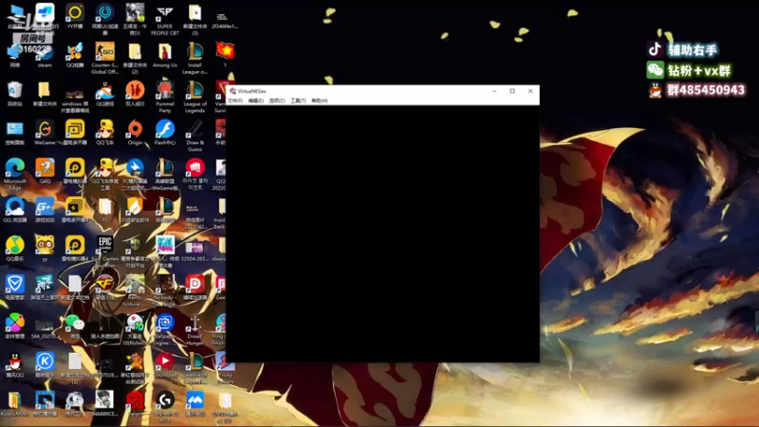Image resolution: width=759 pixels, height=427 pixels.
Task: Select the 腾讯QQ penguin shortcut
Action: coord(14,365)
